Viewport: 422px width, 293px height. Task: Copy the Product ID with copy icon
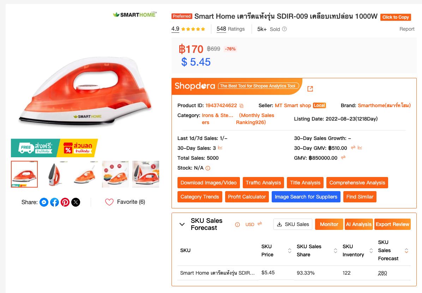pos(241,106)
